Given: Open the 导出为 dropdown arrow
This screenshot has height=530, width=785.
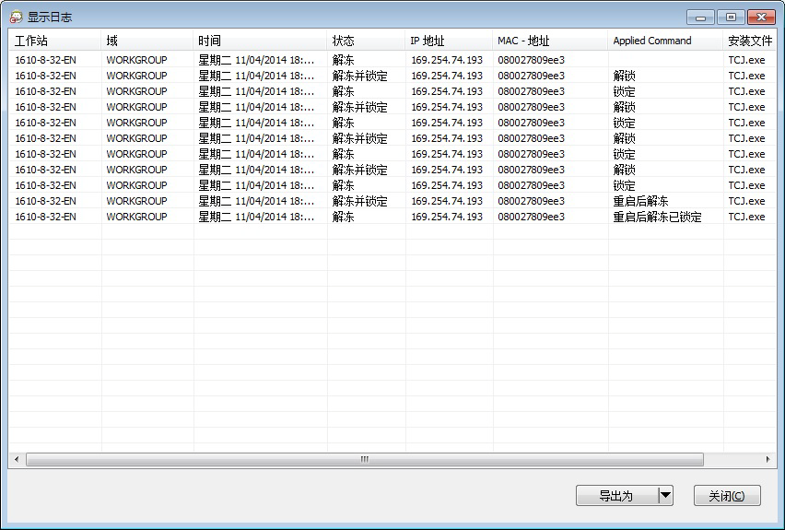Looking at the screenshot, I should pyautogui.click(x=665, y=496).
